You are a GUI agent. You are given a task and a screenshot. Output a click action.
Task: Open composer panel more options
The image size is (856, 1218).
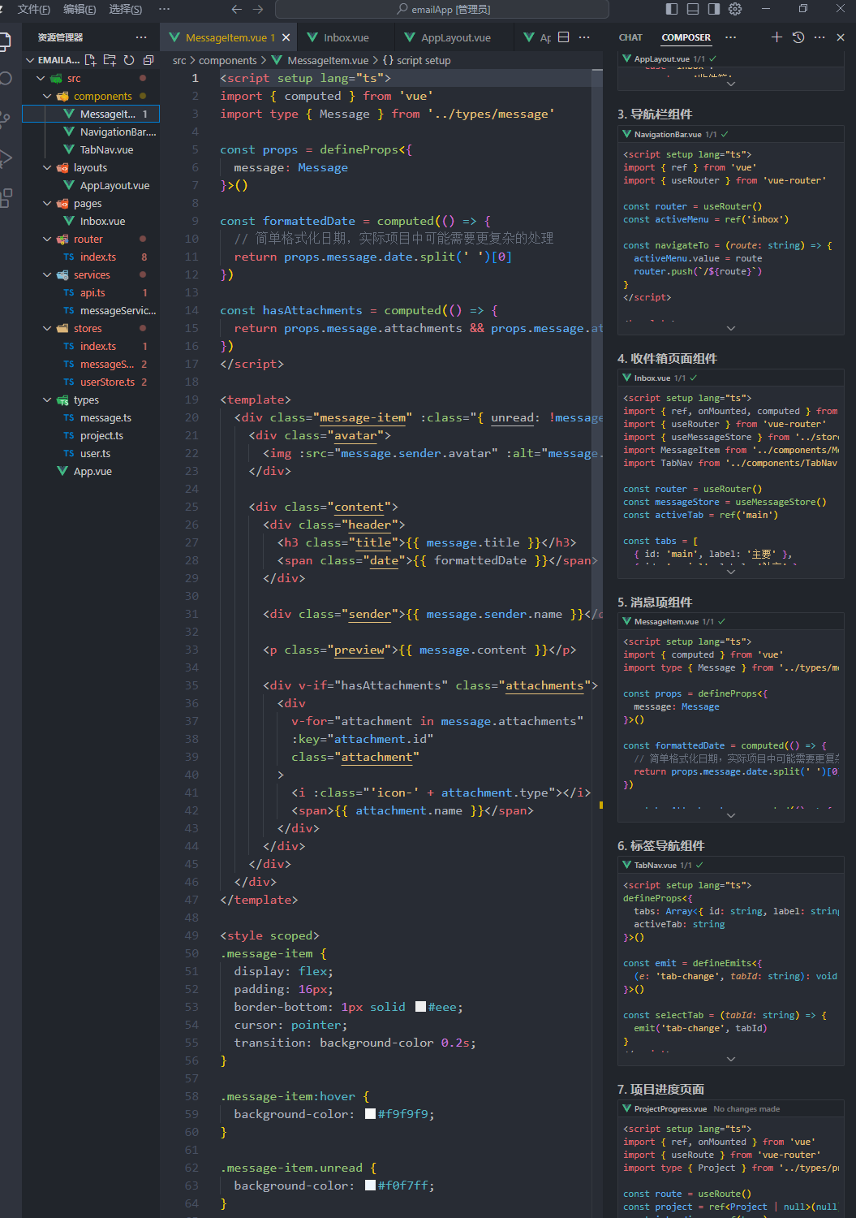pos(819,37)
